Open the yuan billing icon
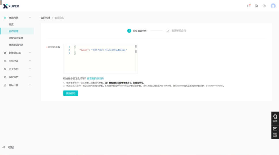 (264, 6)
